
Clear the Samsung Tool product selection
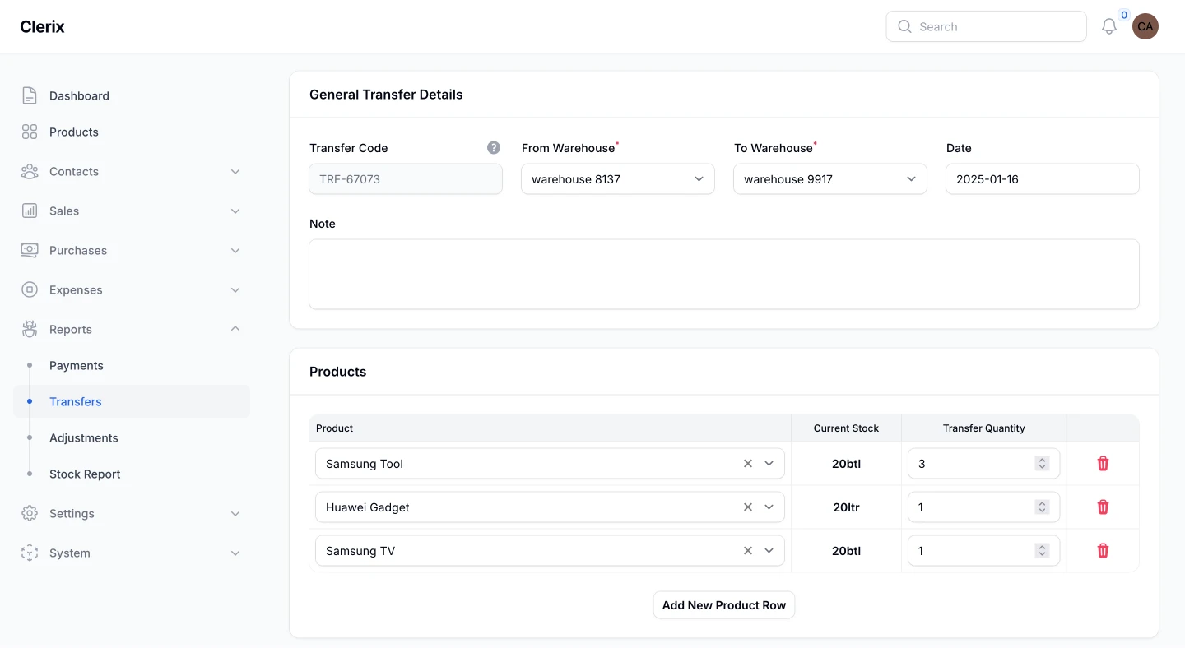[748, 464]
